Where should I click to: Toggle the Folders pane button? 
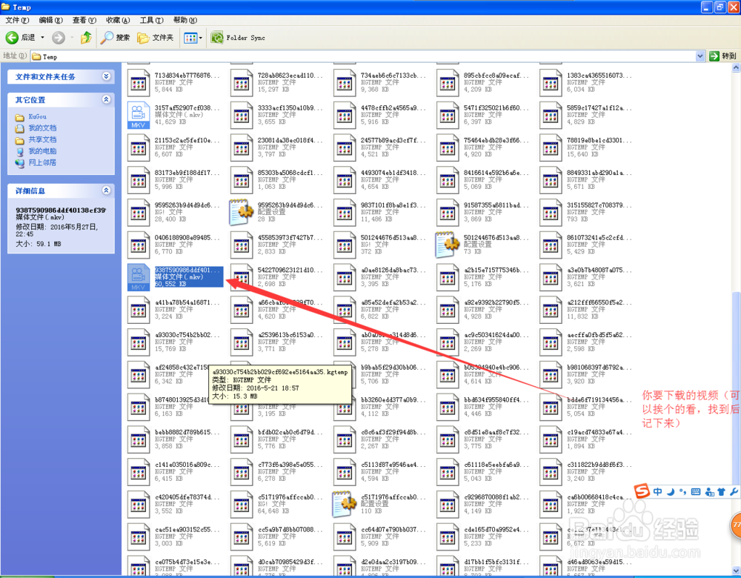click(156, 37)
